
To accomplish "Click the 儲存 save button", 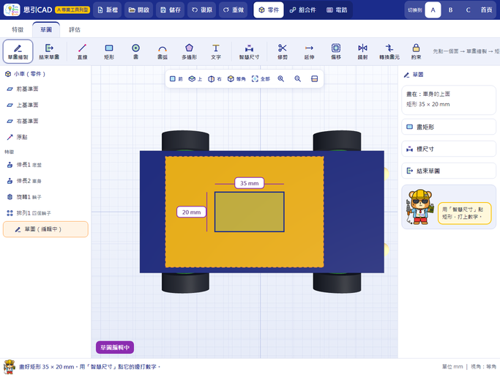I will tap(171, 10).
